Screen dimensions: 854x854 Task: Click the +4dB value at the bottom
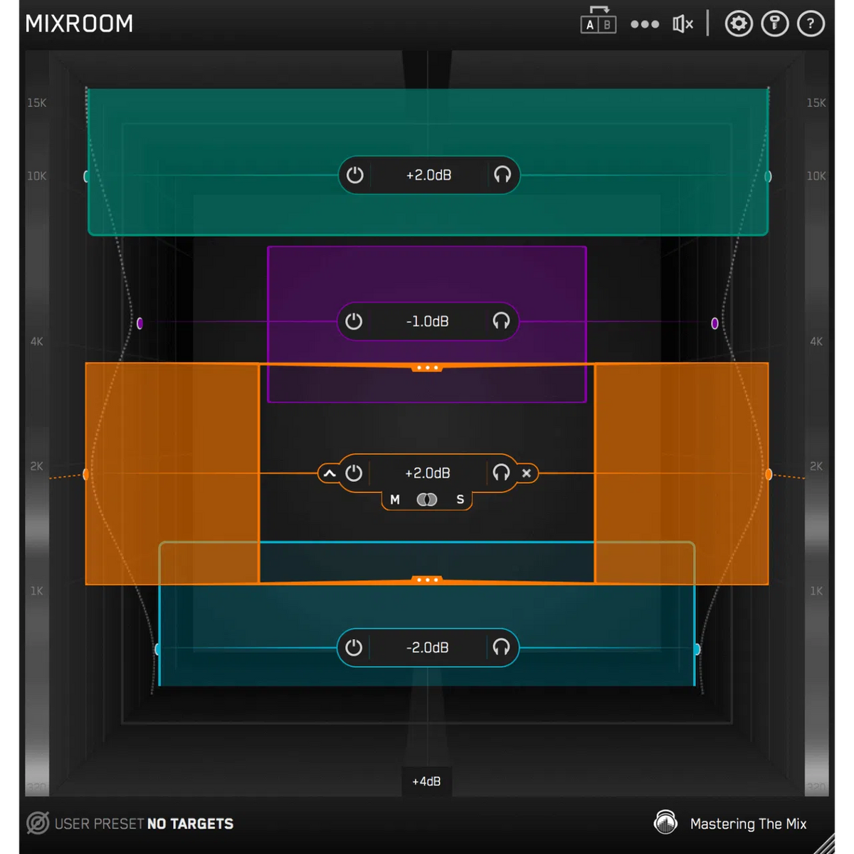[x=427, y=781]
